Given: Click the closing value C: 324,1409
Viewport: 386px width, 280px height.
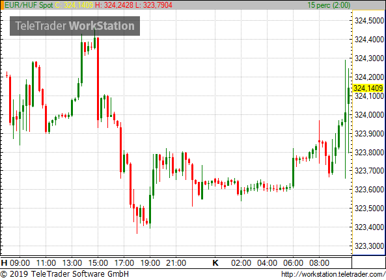Looking at the screenshot, I should point(74,5).
